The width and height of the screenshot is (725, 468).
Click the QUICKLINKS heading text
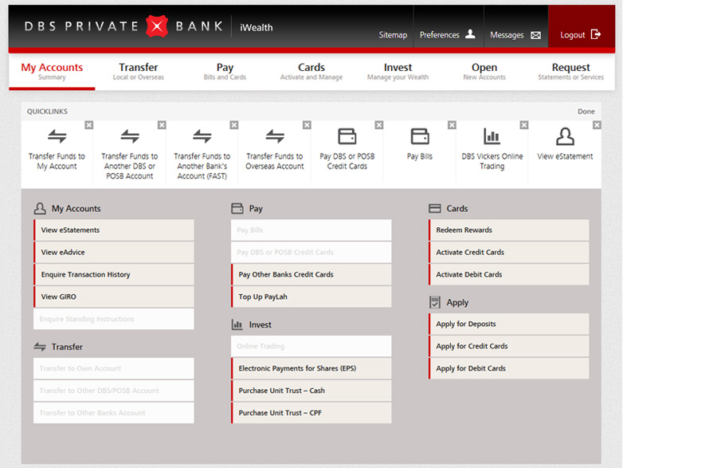pos(47,112)
